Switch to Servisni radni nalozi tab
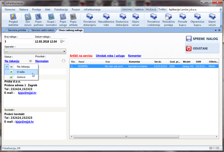 click(x=43, y=30)
